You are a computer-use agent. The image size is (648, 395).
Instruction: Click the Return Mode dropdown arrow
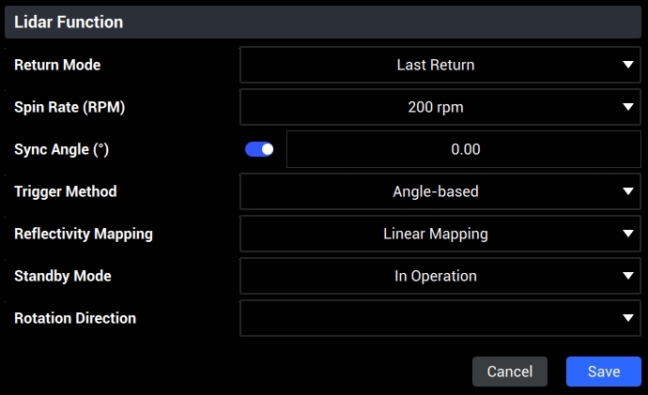pyautogui.click(x=628, y=65)
